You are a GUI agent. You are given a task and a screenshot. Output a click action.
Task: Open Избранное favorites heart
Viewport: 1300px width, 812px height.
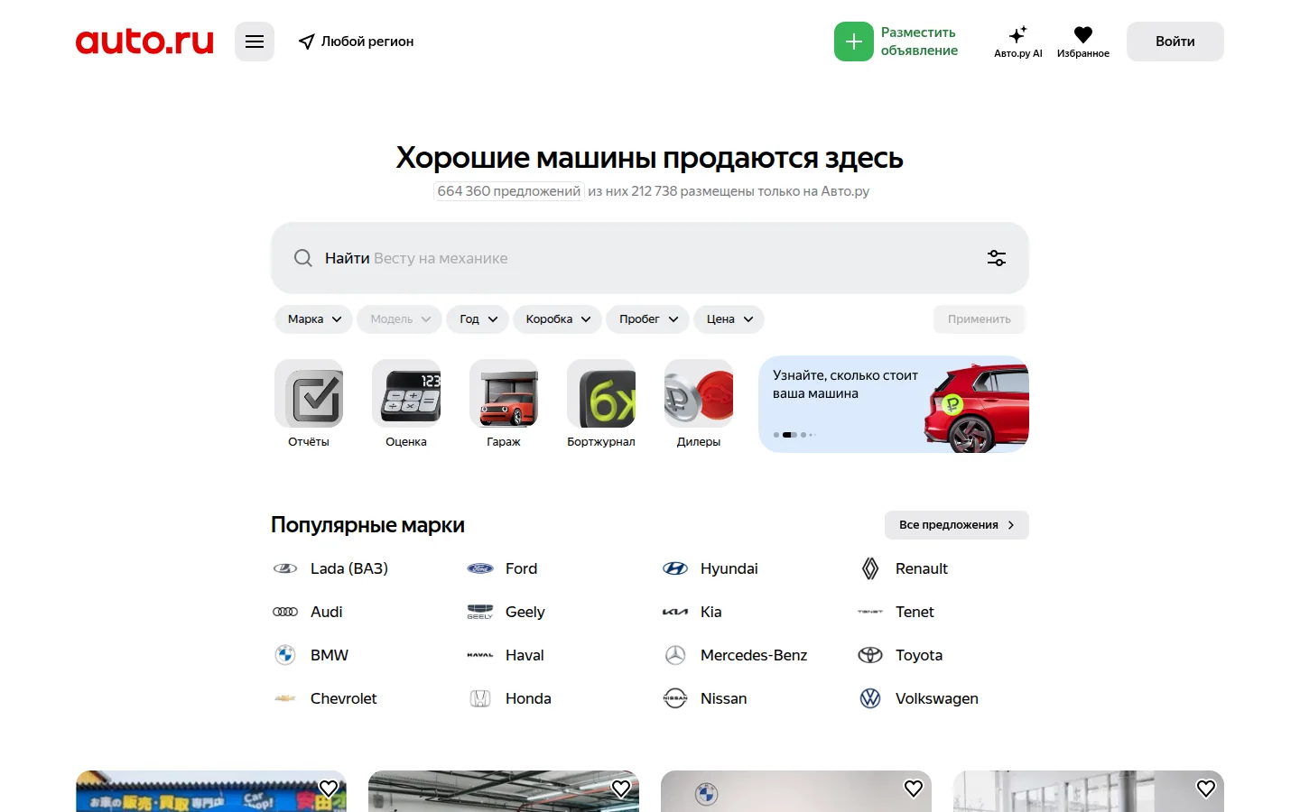[1083, 42]
